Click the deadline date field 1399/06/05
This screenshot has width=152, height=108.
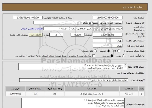click(x=107, y=35)
